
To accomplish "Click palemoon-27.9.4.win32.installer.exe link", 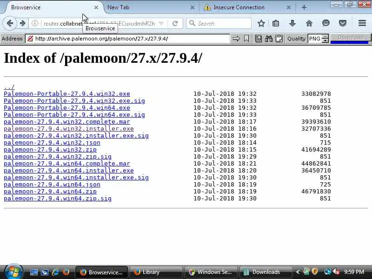I will [69, 129].
